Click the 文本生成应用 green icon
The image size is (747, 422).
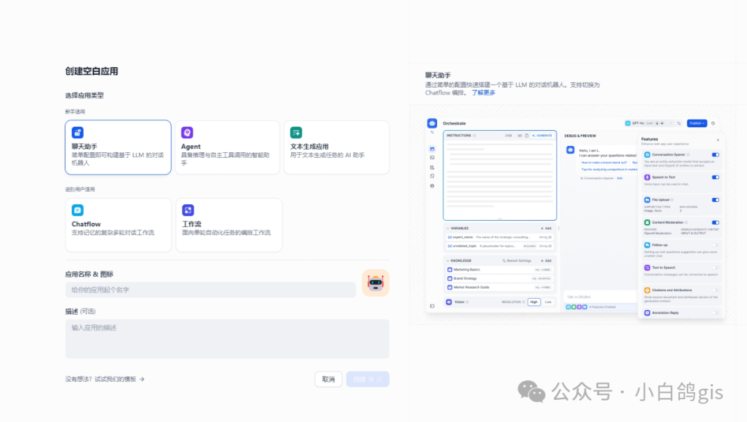[x=296, y=131]
